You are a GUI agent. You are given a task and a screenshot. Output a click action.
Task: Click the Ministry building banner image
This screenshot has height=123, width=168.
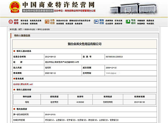click(x=133, y=9)
